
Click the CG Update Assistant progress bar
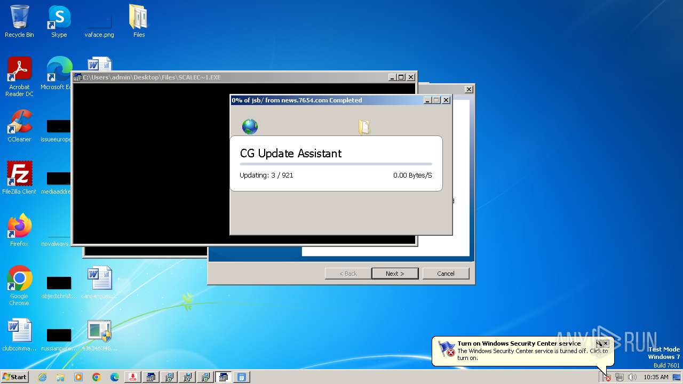(336, 164)
